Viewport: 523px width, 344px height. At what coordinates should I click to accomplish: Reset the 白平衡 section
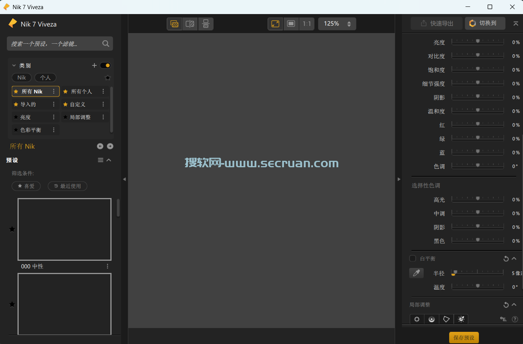point(506,259)
